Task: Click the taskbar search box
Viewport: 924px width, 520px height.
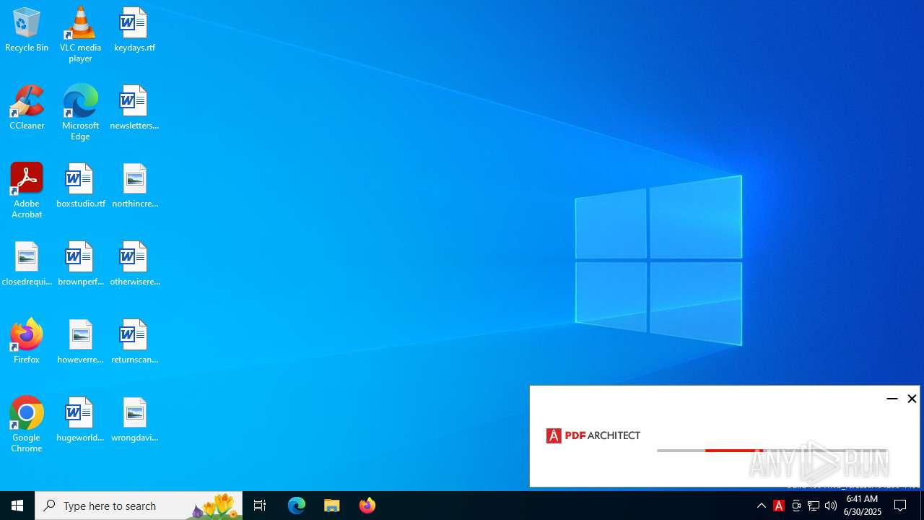Action: pos(139,506)
